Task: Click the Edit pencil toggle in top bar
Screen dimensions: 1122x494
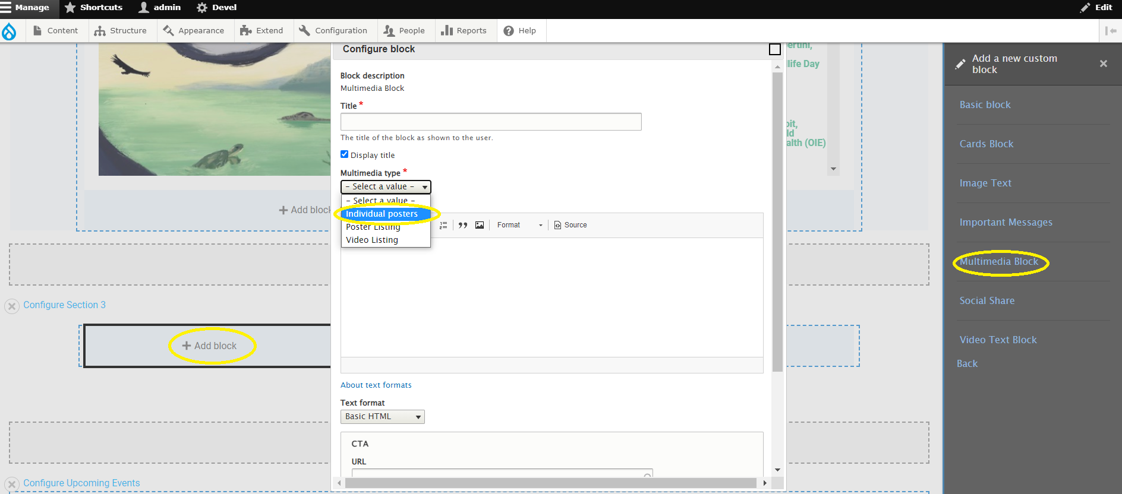Action: [x=1096, y=8]
